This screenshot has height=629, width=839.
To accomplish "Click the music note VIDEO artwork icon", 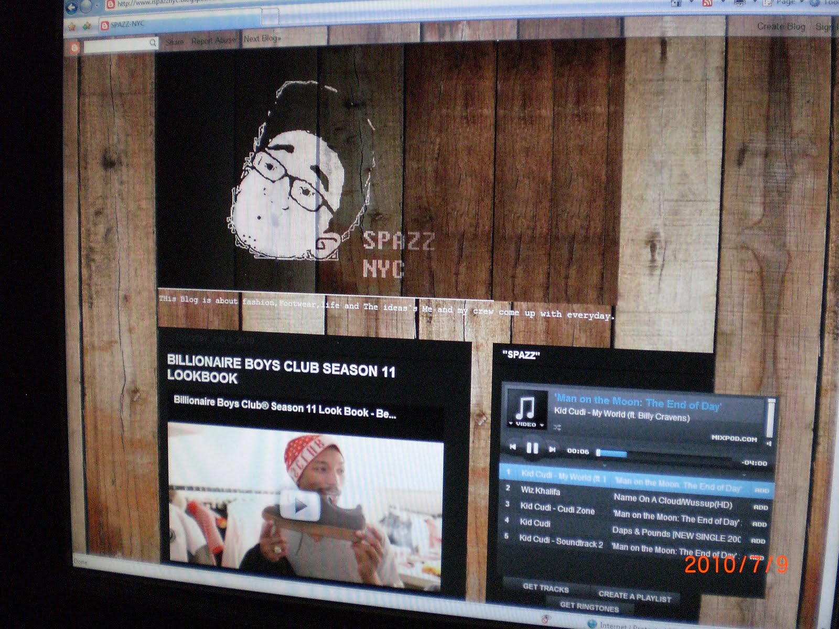I will [526, 409].
